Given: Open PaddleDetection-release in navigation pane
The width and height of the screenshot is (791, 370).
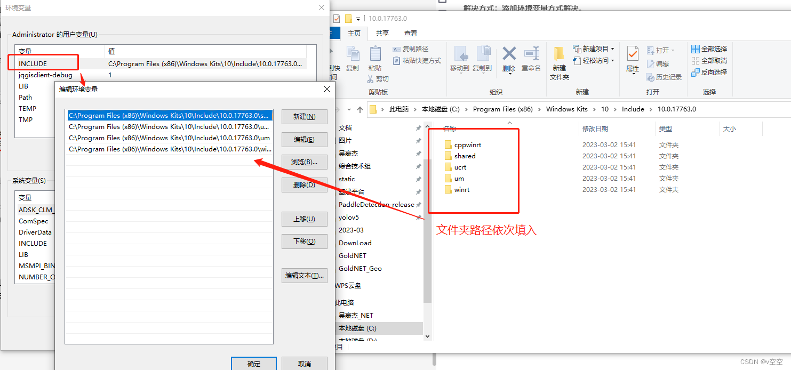Looking at the screenshot, I should [376, 205].
